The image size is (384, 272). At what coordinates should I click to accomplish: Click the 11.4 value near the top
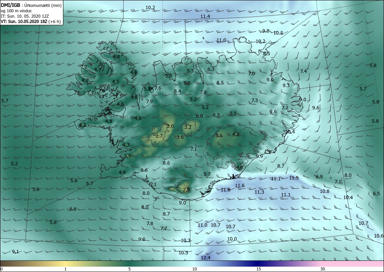tap(205, 16)
